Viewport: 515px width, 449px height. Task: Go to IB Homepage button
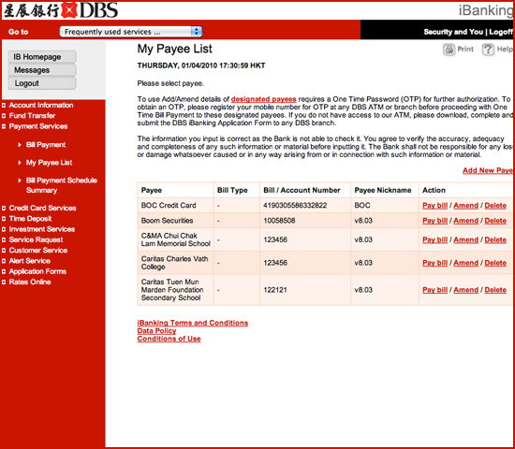[42, 57]
